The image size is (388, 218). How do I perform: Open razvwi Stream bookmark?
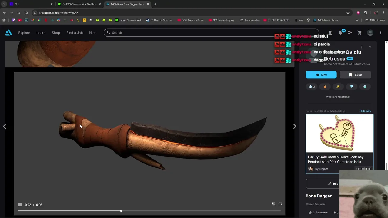pyautogui.click(x=129, y=20)
